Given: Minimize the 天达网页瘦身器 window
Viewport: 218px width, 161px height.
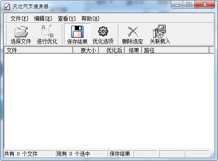Looking at the screenshot, I should click(x=177, y=5).
